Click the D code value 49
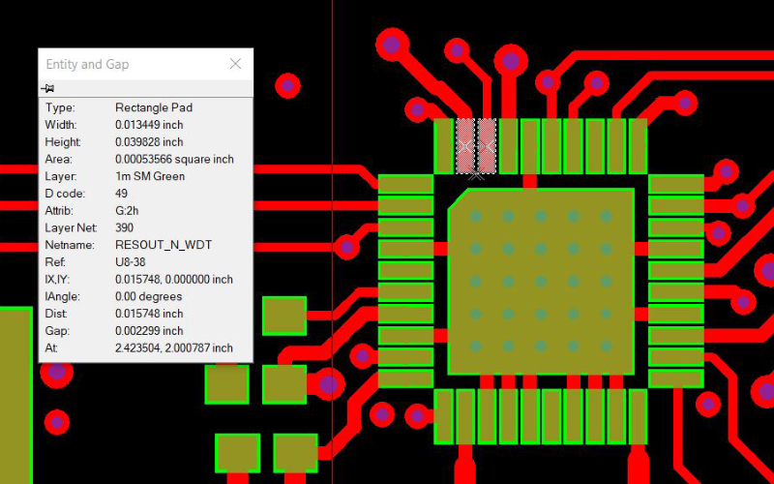 (121, 194)
